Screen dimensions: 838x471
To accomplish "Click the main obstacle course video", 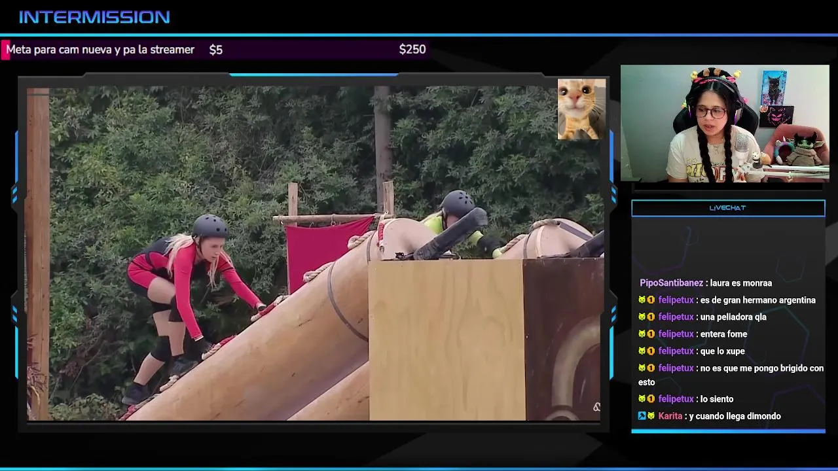I will 314,254.
